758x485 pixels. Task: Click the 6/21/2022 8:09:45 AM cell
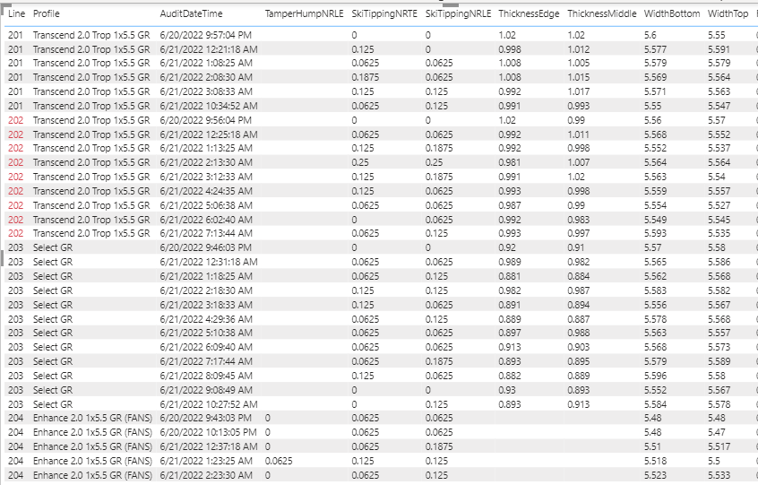[206, 376]
